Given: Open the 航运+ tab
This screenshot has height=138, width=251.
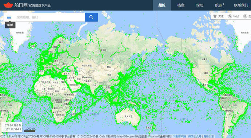Looking at the screenshot, I should click(x=219, y=5).
